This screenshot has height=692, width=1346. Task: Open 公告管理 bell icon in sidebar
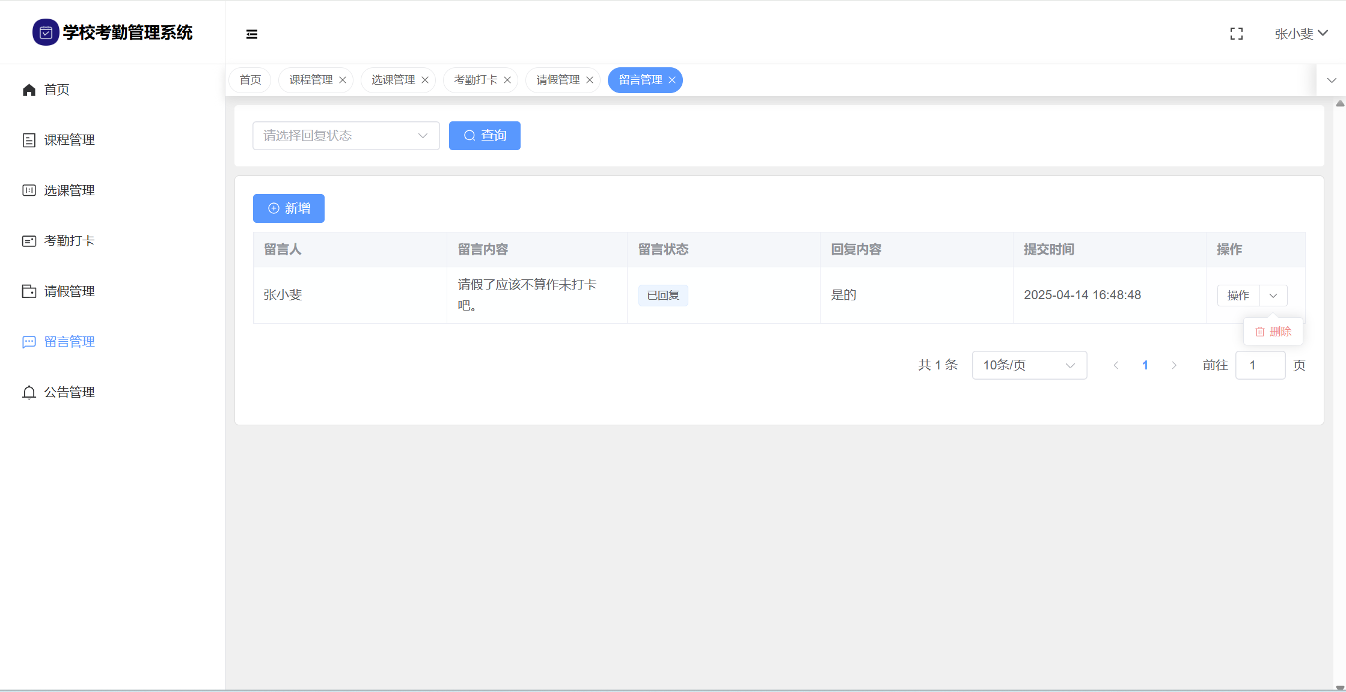pyautogui.click(x=29, y=392)
